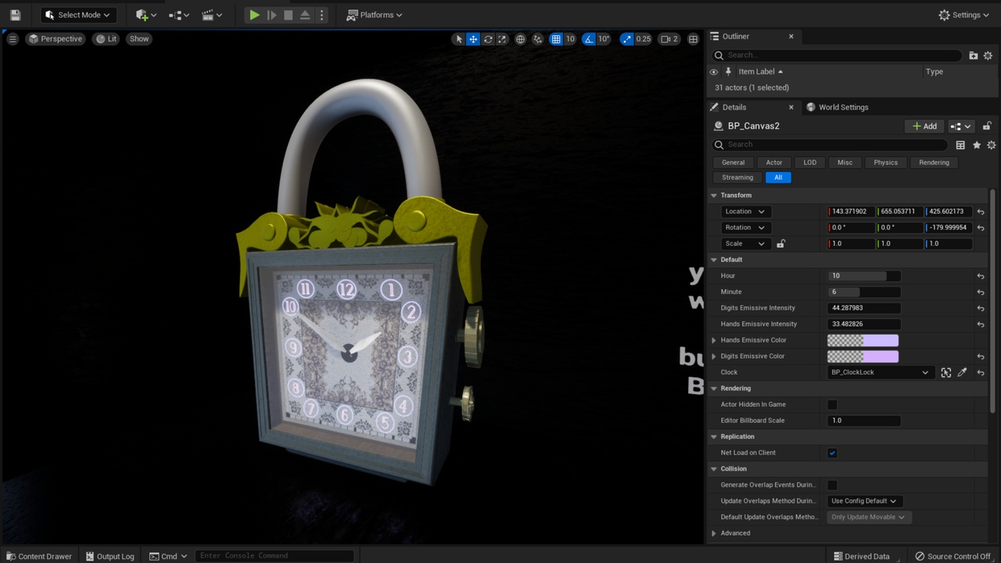Open the Select Mode dropdown

[x=79, y=15]
